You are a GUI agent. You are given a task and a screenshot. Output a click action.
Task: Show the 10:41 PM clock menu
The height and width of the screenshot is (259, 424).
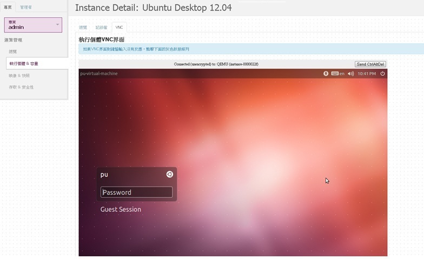coord(367,74)
